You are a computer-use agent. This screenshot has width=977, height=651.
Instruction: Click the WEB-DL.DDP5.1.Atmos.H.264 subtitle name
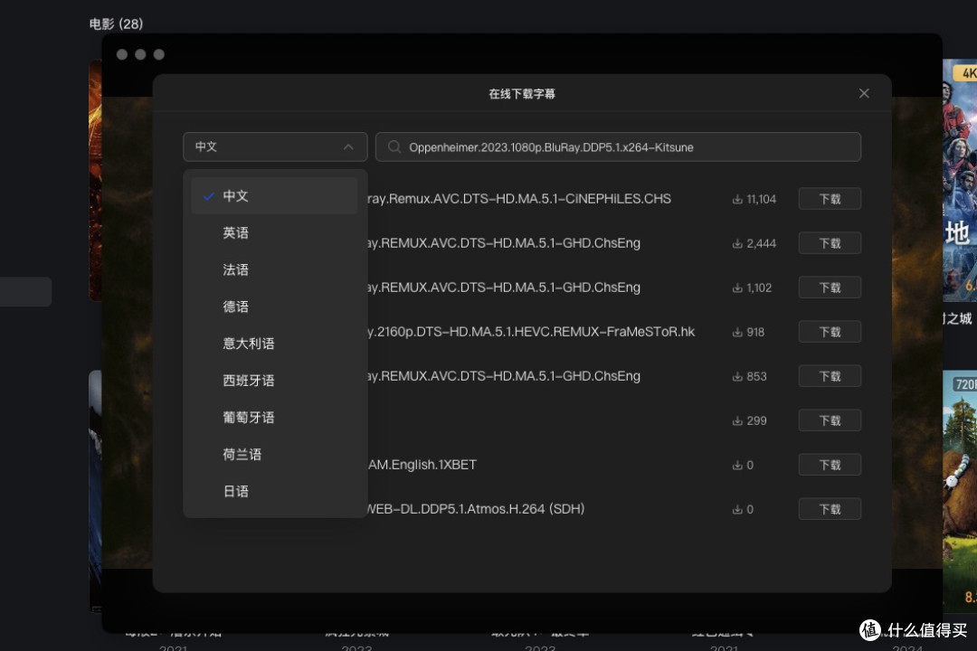476,509
